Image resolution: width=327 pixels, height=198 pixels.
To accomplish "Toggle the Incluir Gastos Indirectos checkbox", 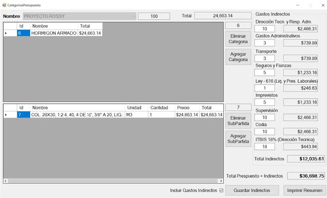I will click(x=221, y=190).
